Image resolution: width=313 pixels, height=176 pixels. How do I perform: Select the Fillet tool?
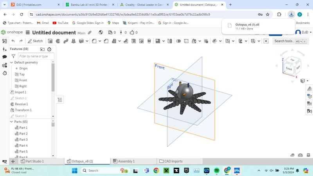tap(94, 41)
